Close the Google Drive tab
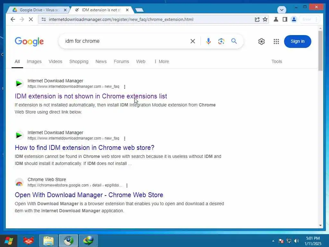Viewport: 329px width, 247px height. [x=65, y=10]
